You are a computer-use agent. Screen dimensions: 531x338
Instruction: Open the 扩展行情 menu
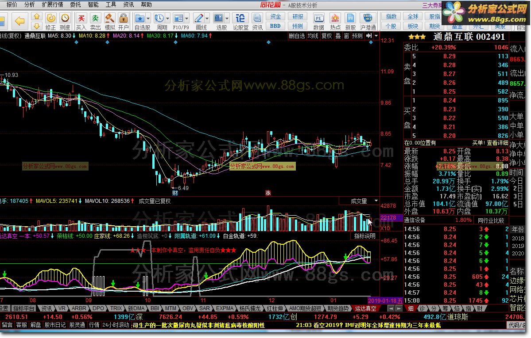52,4
